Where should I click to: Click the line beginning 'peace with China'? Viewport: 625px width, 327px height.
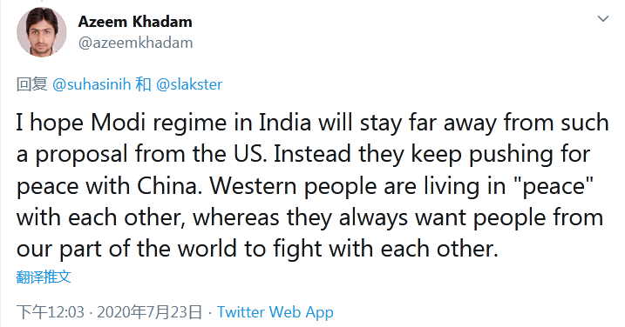pyautogui.click(x=305, y=186)
